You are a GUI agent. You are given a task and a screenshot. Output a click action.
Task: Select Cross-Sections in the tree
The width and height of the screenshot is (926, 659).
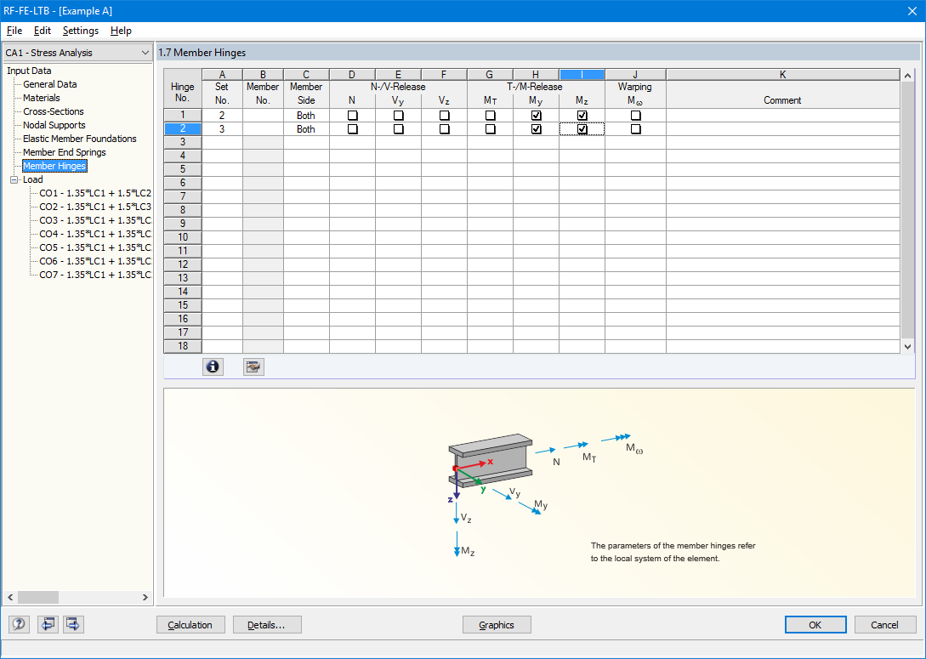[x=54, y=111]
